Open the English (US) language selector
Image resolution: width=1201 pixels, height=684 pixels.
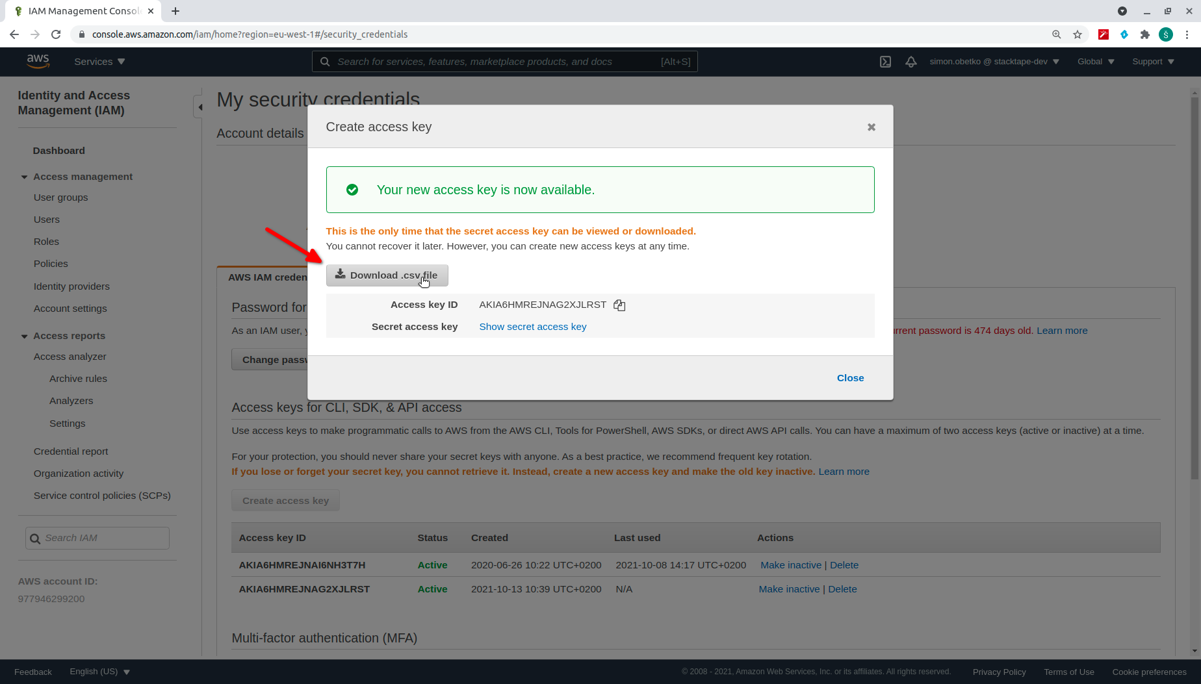tap(100, 672)
